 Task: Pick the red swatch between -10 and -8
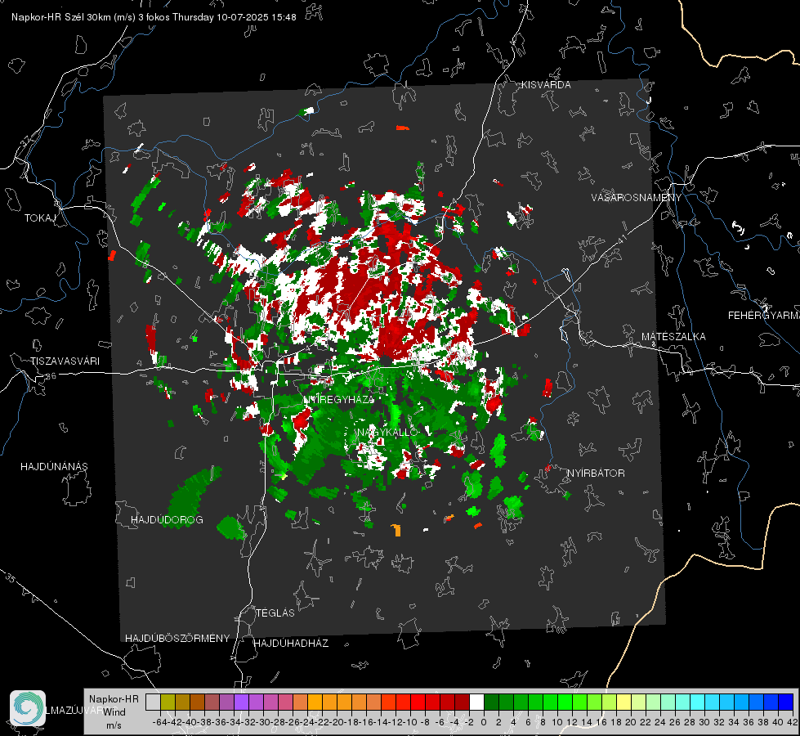coord(418,702)
